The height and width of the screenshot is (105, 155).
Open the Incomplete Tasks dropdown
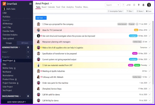[115, 11]
